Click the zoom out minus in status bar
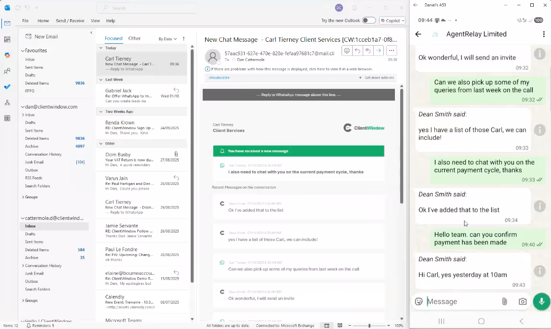The height and width of the screenshot is (329, 551). [x=349, y=326]
